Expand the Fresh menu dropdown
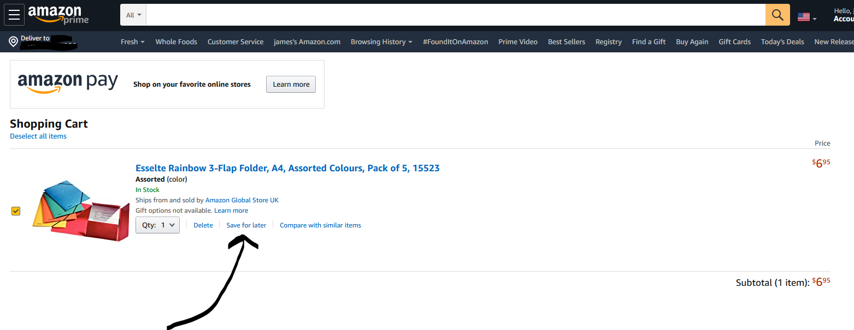Screen dimensions: 854x330 coord(132,42)
